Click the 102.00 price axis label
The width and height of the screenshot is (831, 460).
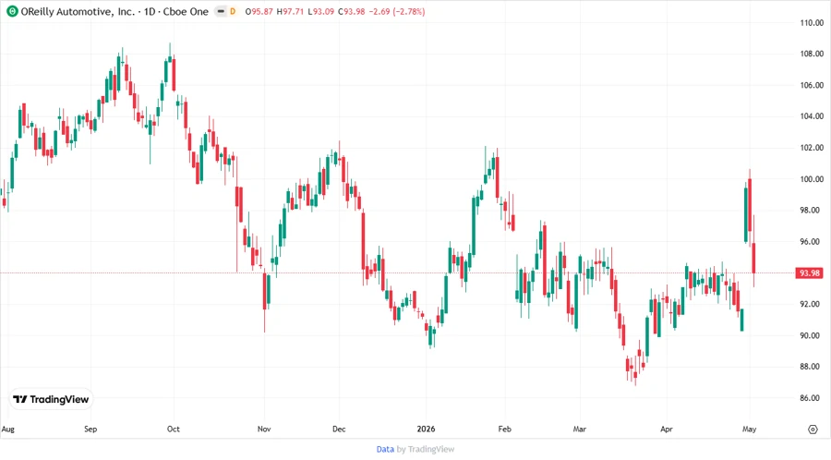[812, 147]
